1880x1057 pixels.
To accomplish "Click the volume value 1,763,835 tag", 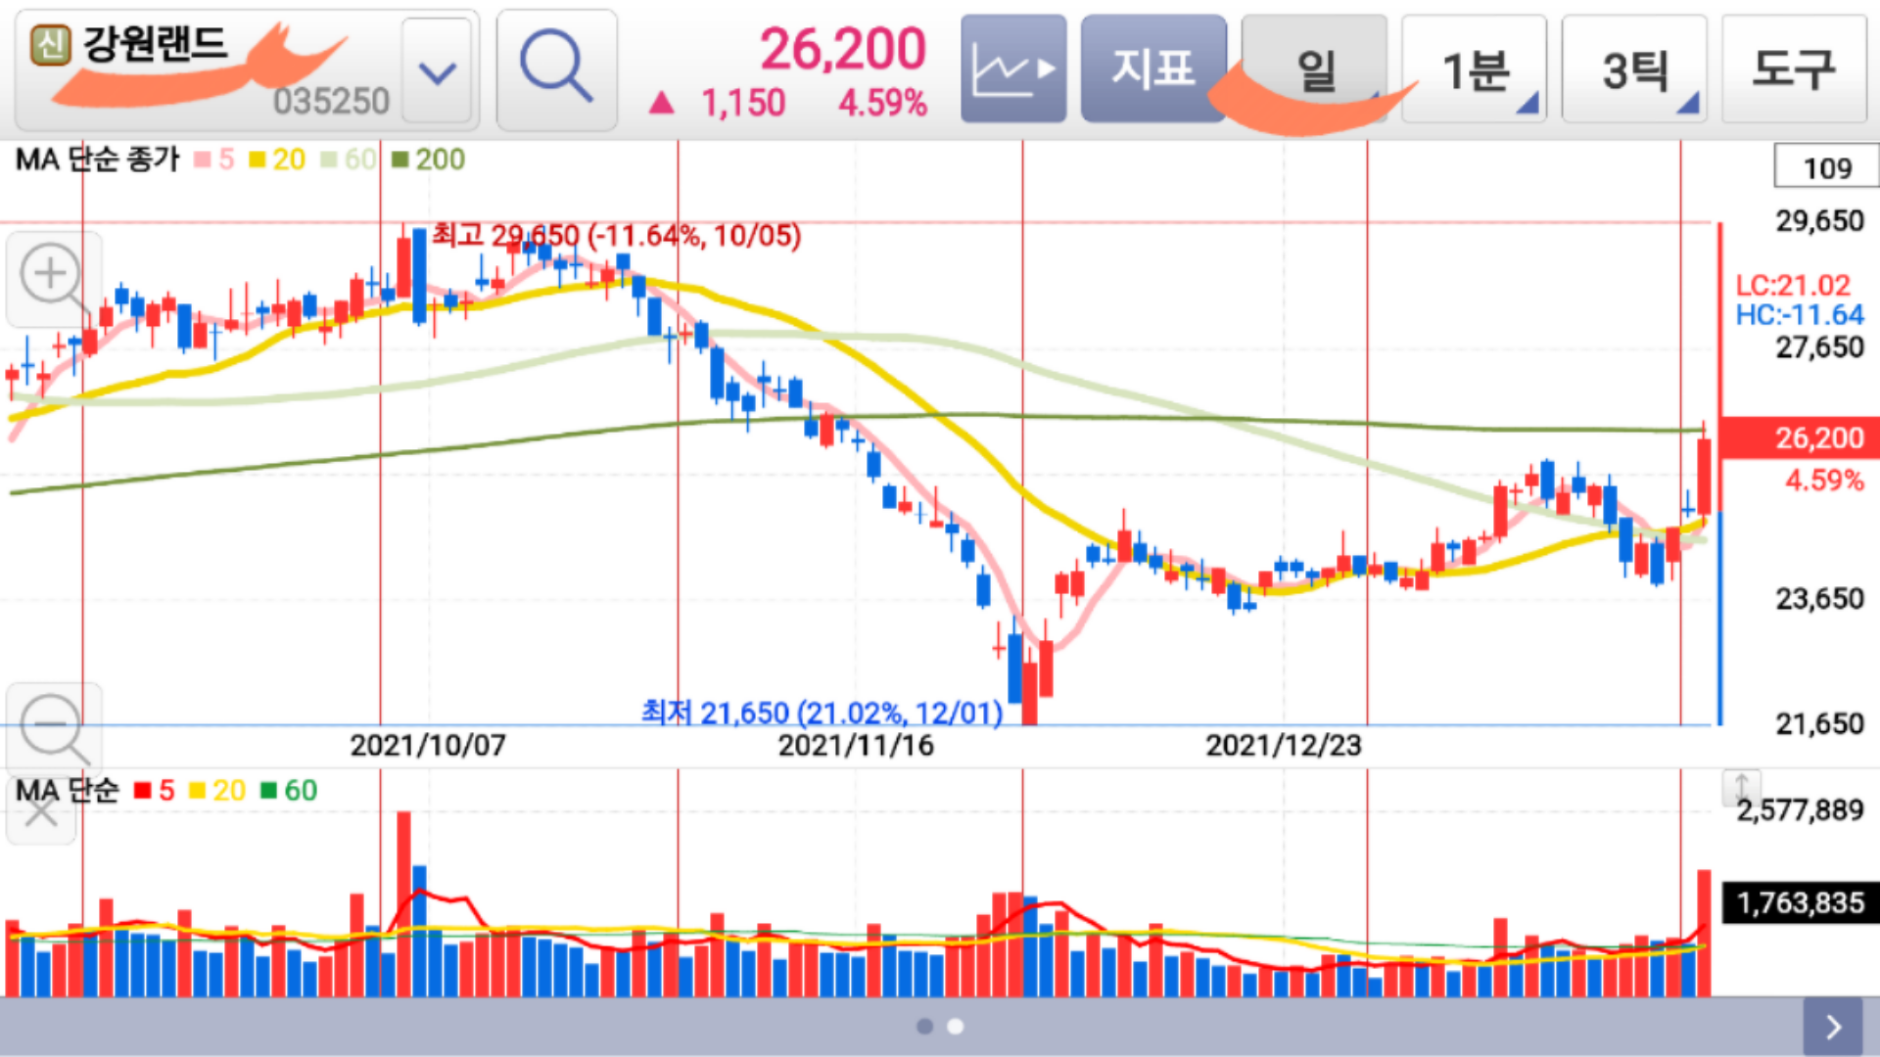I will [1801, 902].
